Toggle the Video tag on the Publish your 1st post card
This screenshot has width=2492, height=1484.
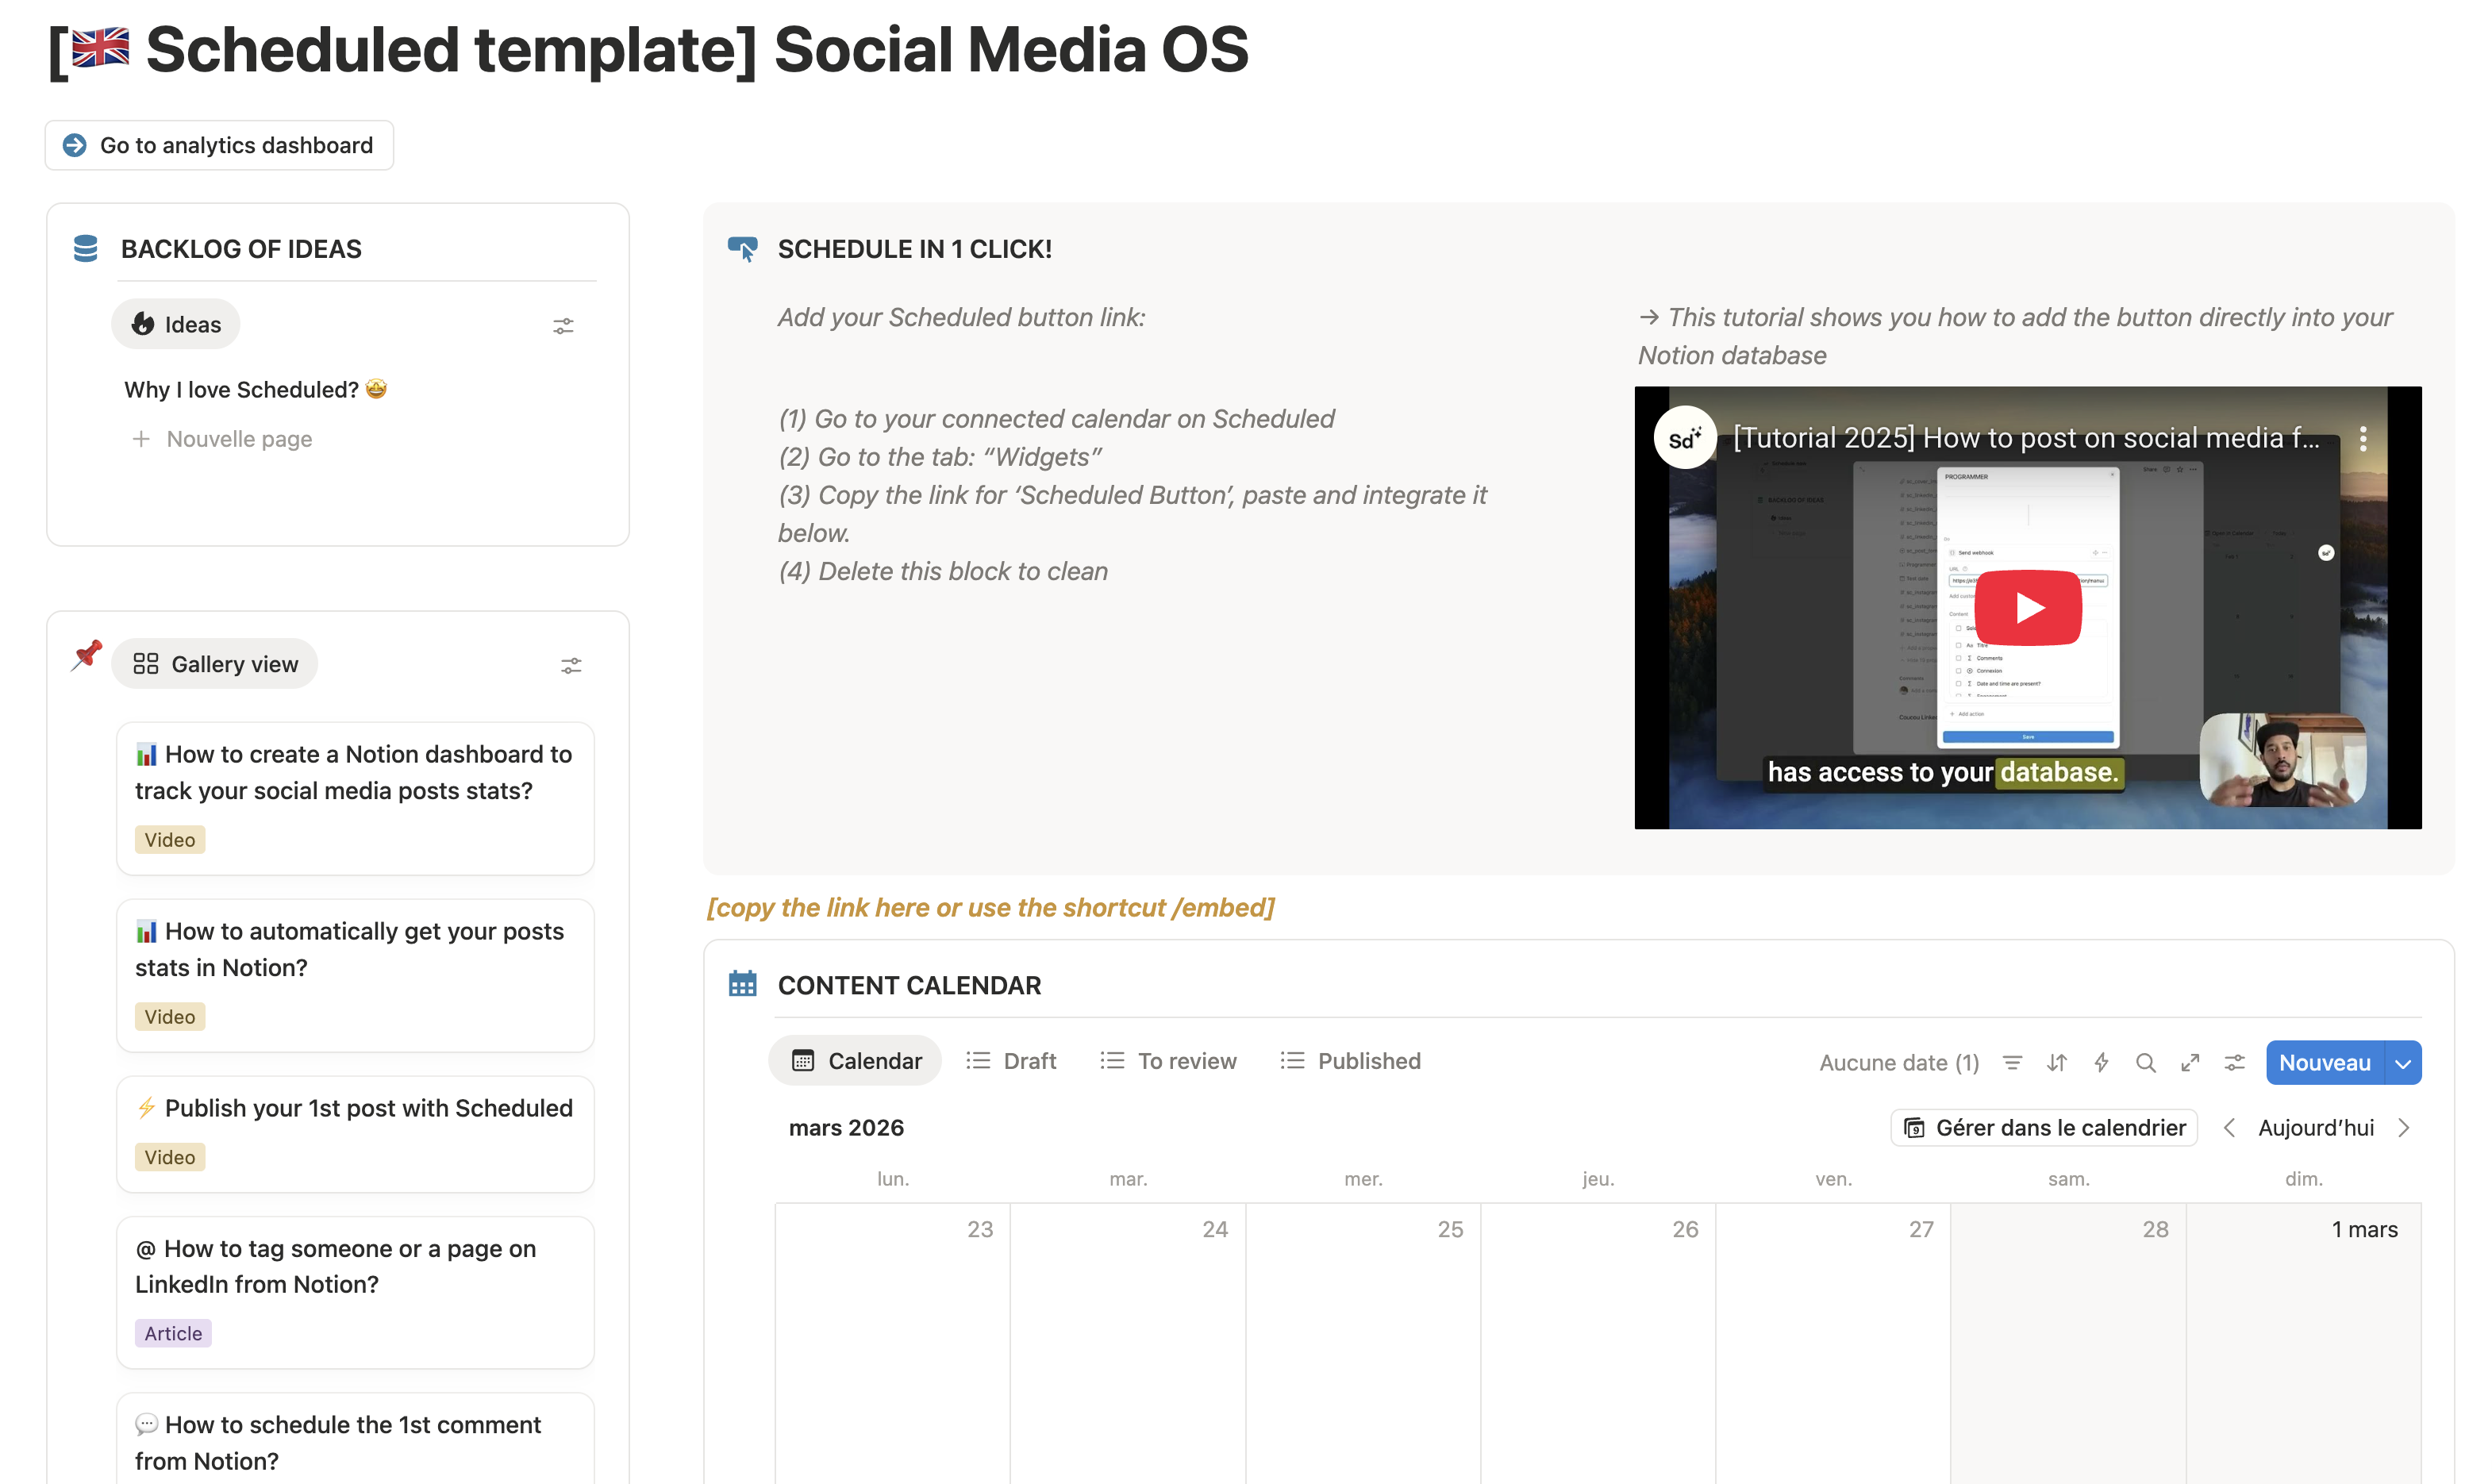(x=169, y=1157)
